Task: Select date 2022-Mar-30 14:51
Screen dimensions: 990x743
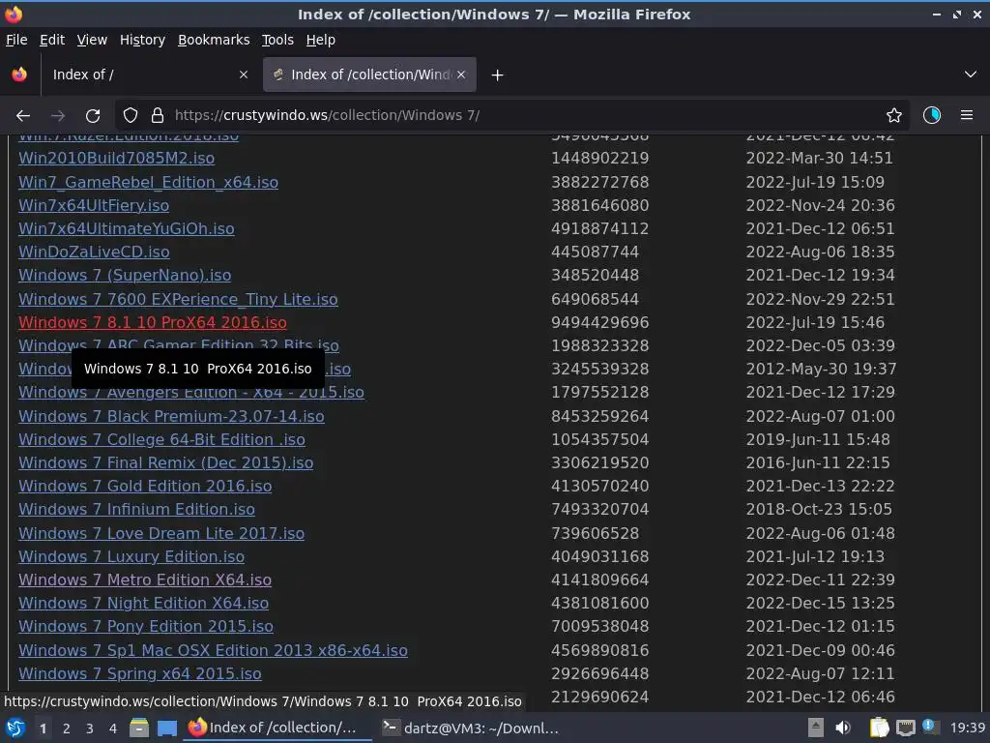Action: 820,158
